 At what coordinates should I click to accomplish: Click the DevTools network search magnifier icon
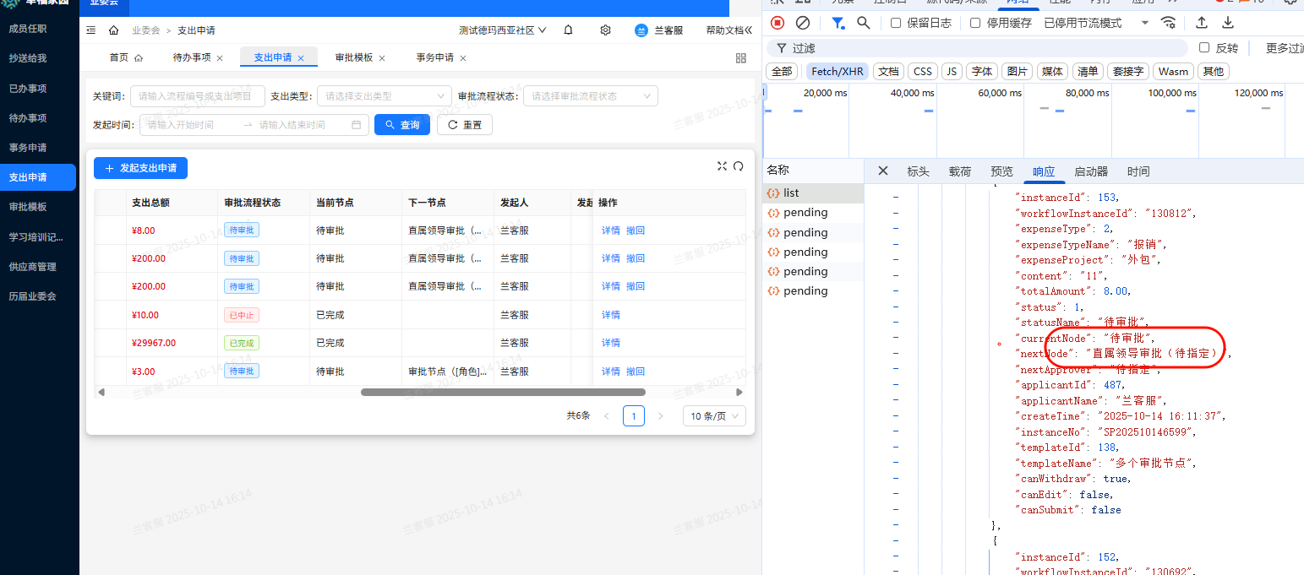point(863,23)
